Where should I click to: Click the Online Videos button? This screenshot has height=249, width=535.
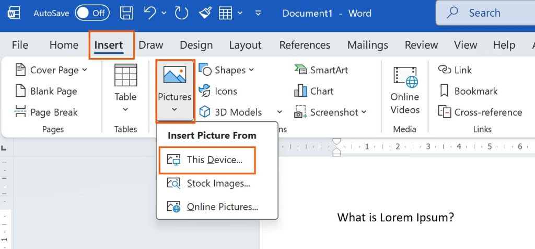[x=405, y=91]
